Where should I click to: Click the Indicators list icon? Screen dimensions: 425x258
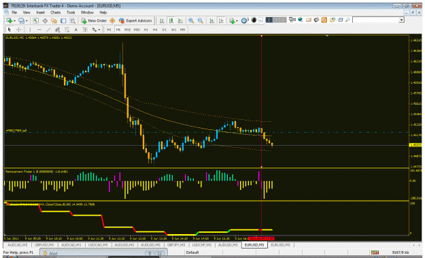pyautogui.click(x=232, y=20)
